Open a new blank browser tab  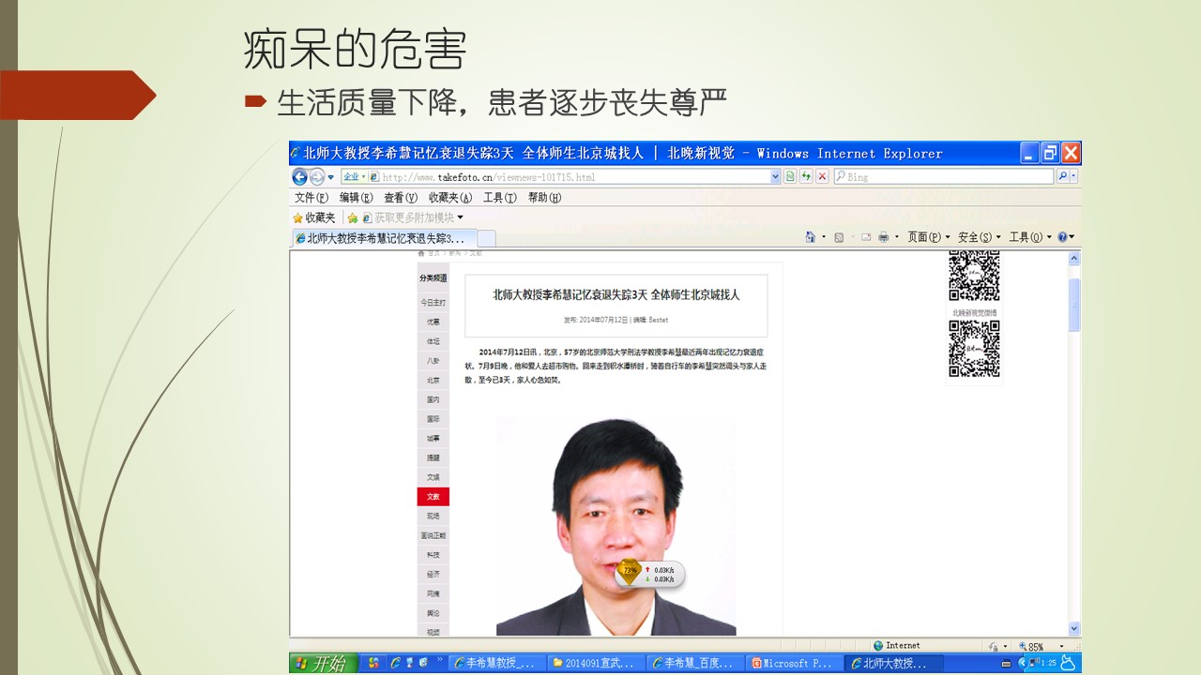(487, 238)
